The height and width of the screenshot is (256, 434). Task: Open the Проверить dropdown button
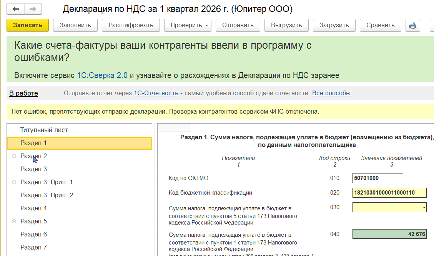(x=188, y=25)
